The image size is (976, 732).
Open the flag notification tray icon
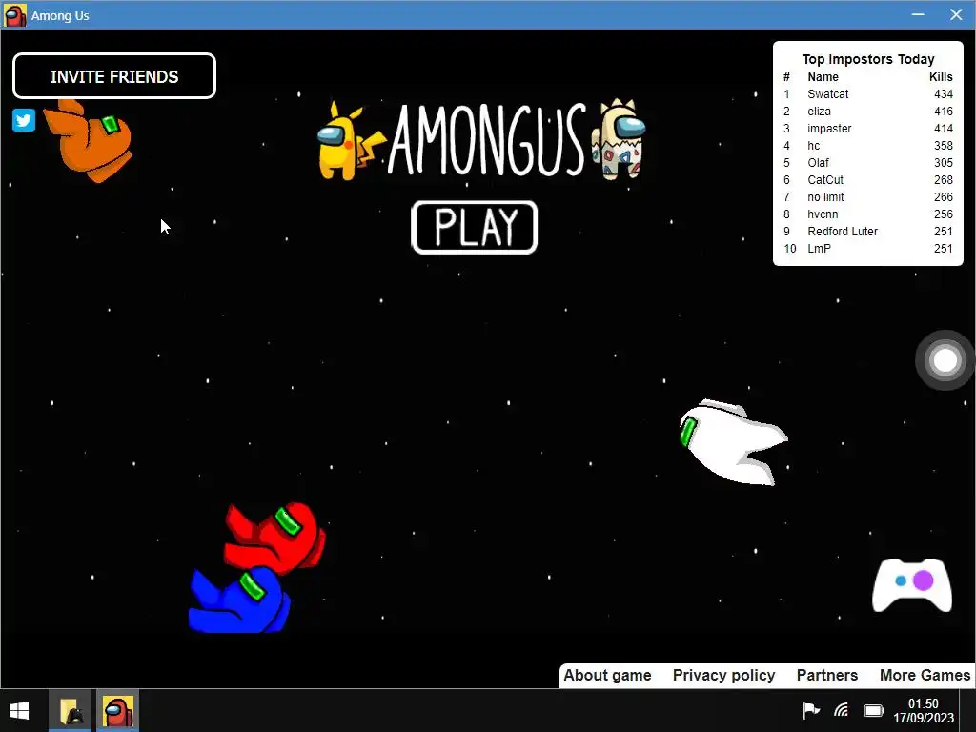coord(810,709)
